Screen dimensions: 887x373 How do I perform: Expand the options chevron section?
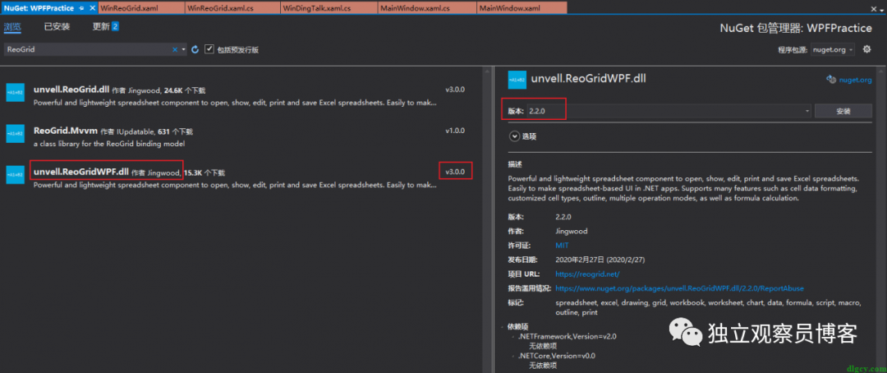pyautogui.click(x=514, y=136)
